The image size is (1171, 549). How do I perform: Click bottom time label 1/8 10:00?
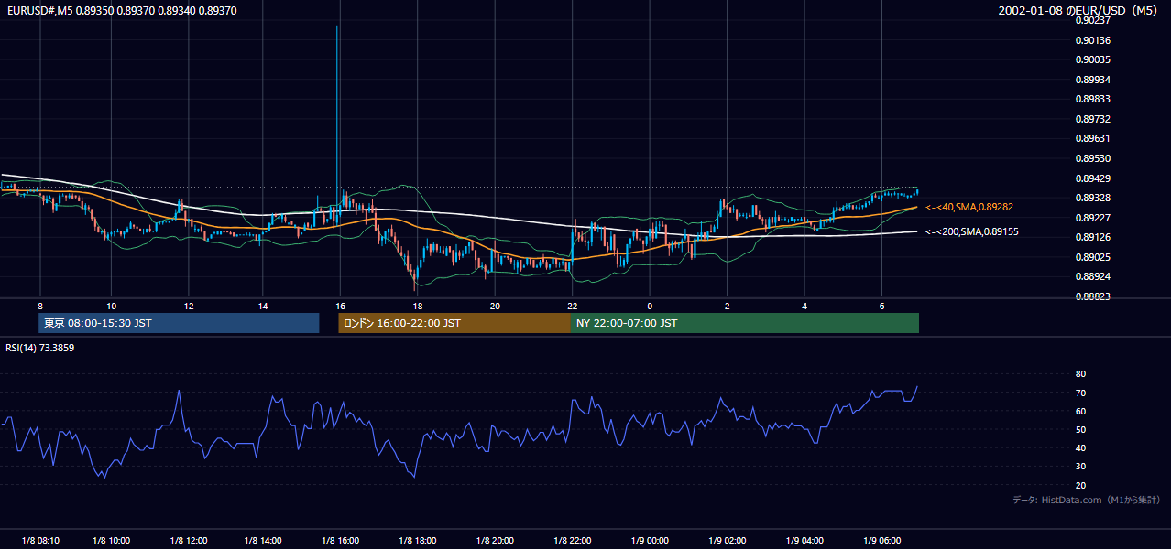tap(111, 540)
